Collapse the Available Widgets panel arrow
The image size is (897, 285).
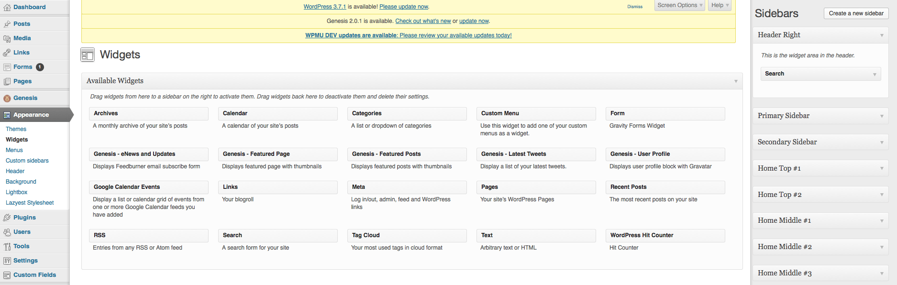(736, 81)
